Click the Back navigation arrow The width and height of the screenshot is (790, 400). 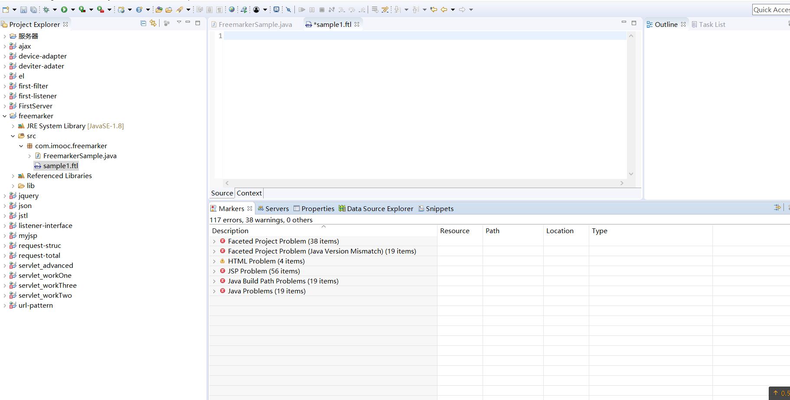click(x=444, y=10)
